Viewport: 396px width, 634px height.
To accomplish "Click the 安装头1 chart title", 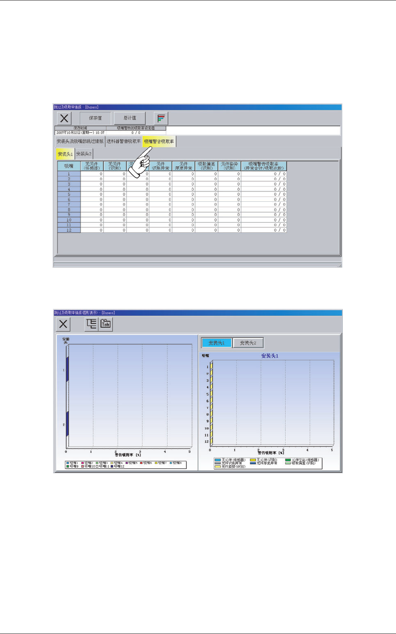I will [270, 356].
